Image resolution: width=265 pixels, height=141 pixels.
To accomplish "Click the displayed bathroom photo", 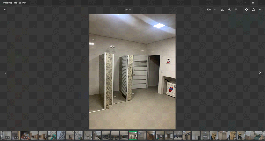I will 132,72.
